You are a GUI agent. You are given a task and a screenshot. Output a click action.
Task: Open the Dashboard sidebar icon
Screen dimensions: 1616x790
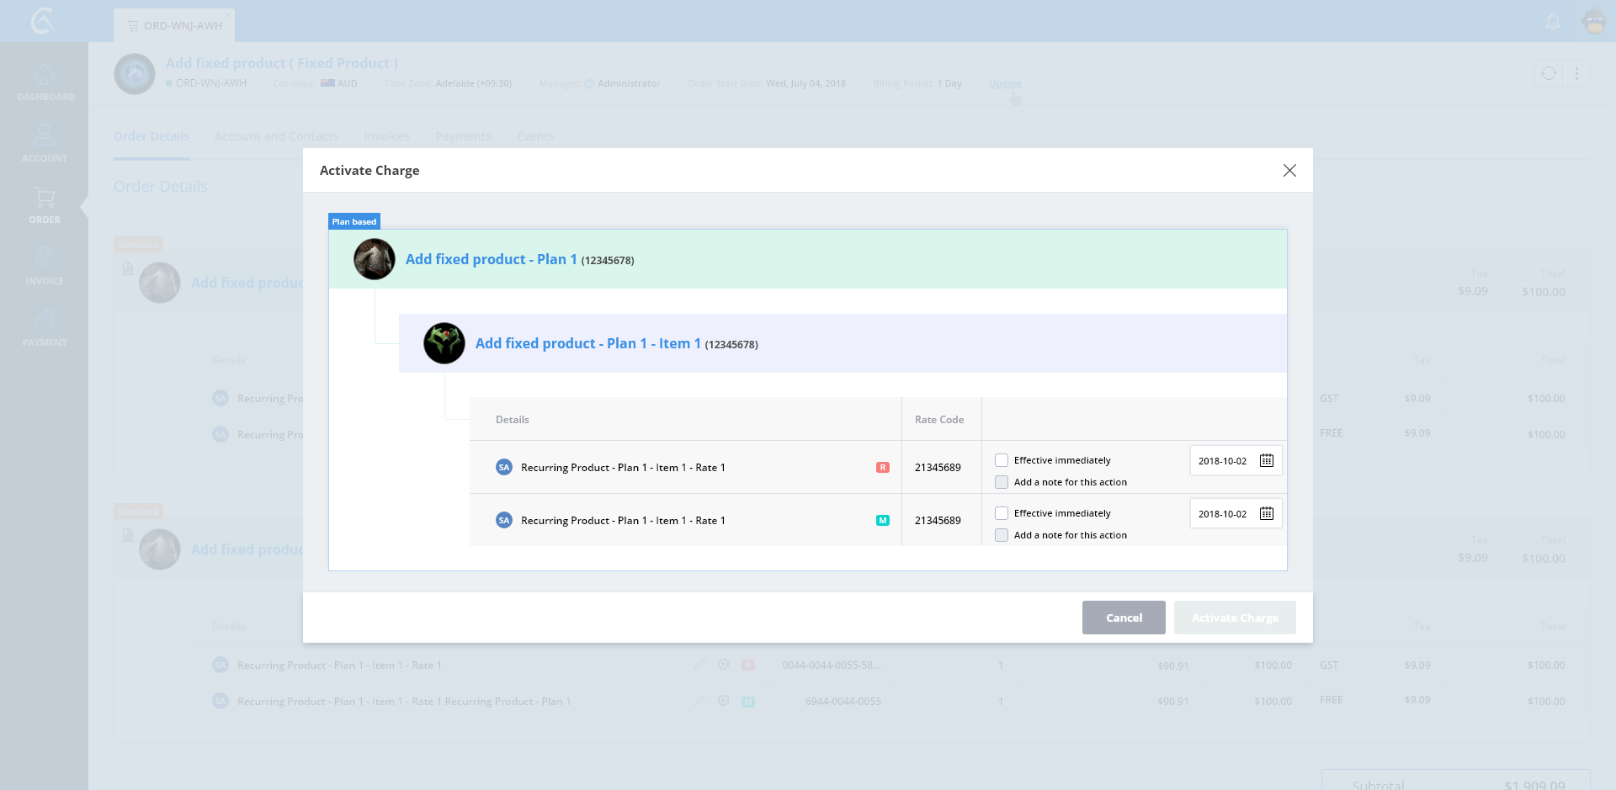click(x=45, y=82)
